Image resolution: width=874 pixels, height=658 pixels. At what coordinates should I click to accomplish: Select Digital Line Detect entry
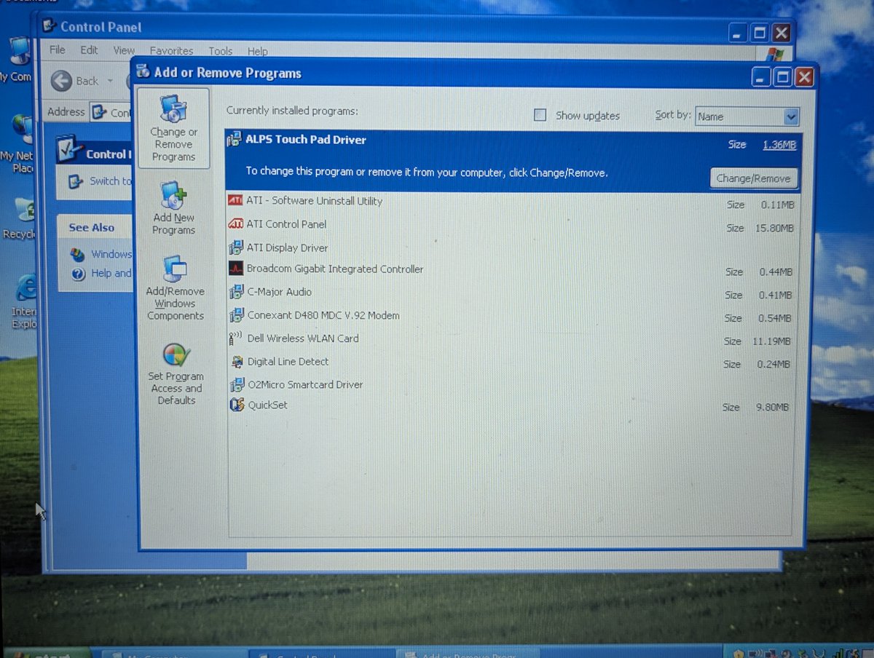(x=513, y=362)
